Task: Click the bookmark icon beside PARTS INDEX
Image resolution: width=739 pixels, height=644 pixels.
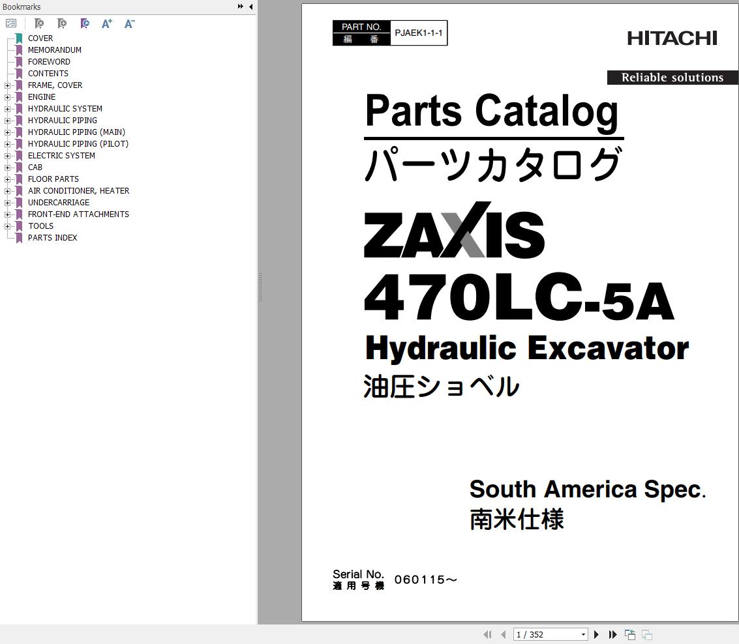Action: (x=19, y=239)
